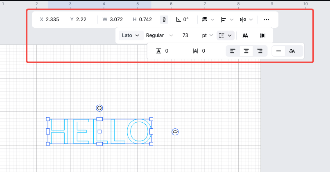Select the horizontal single-line text layout icon
Image resolution: width=330 pixels, height=172 pixels.
click(279, 51)
